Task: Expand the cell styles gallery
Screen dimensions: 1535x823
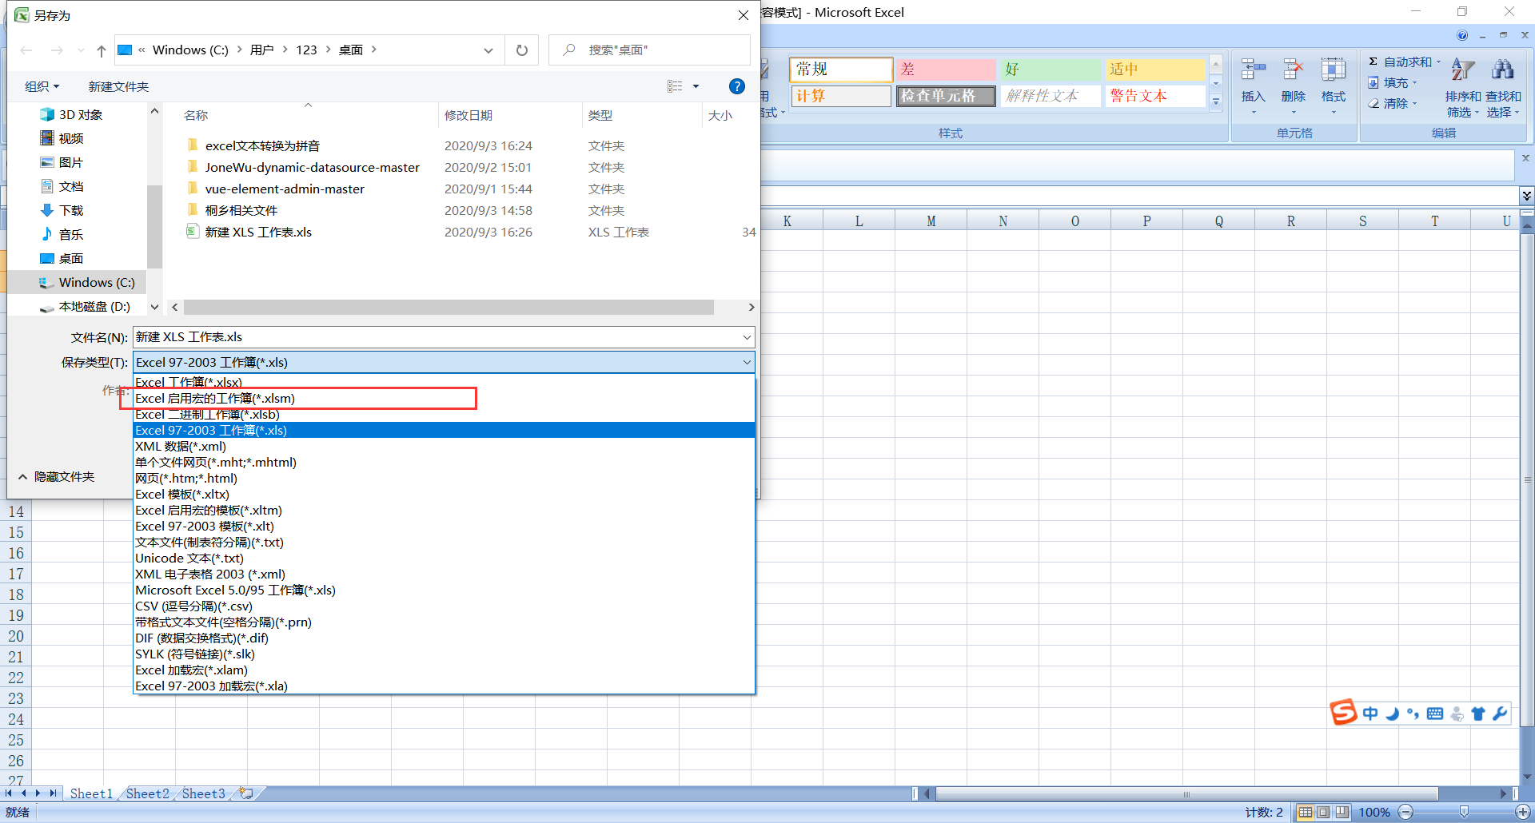Action: point(1216,101)
